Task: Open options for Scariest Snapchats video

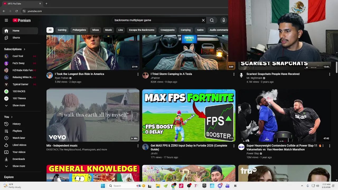Action: 330,74
